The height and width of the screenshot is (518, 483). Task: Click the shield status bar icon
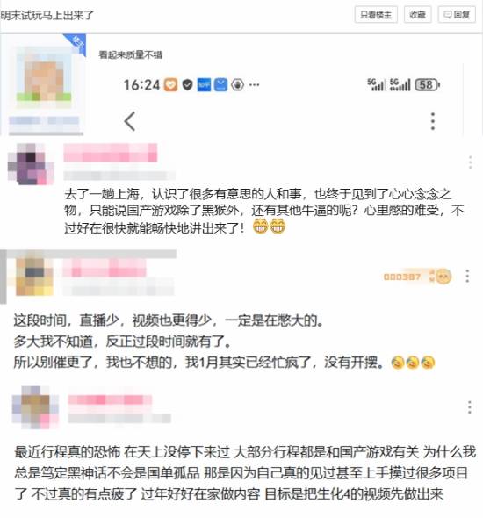[x=187, y=85]
